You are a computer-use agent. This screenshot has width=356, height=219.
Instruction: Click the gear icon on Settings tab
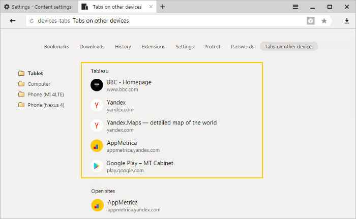7,7
